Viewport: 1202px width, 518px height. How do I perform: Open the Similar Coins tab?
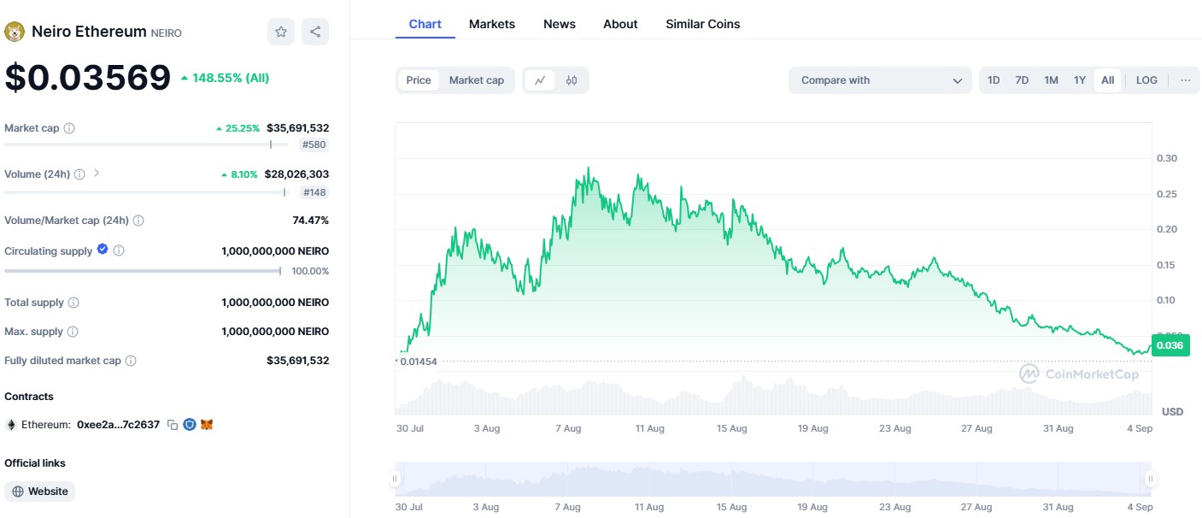[x=702, y=24]
